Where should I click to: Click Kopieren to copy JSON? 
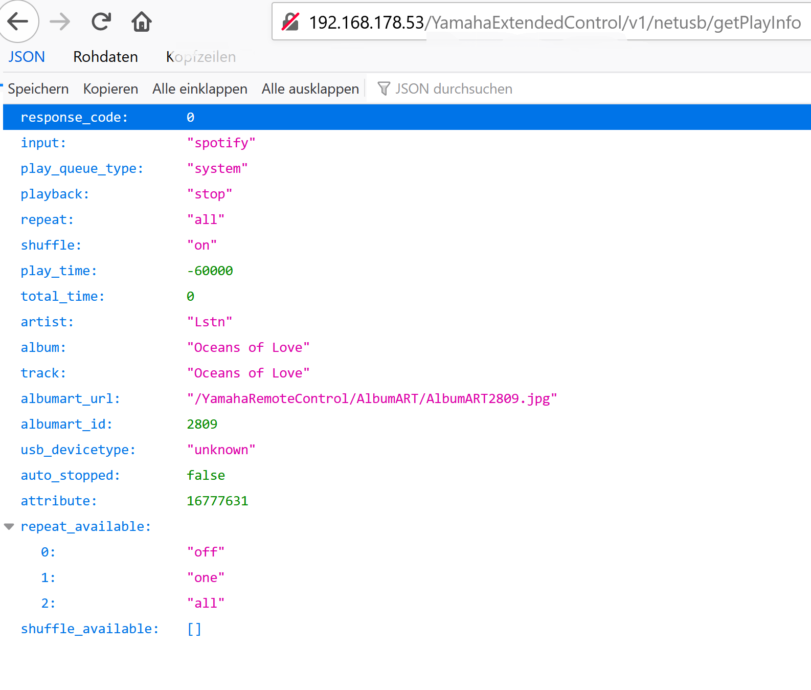pyautogui.click(x=110, y=88)
